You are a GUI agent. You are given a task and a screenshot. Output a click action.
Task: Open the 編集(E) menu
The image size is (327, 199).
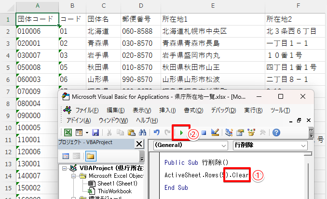coord(116,110)
